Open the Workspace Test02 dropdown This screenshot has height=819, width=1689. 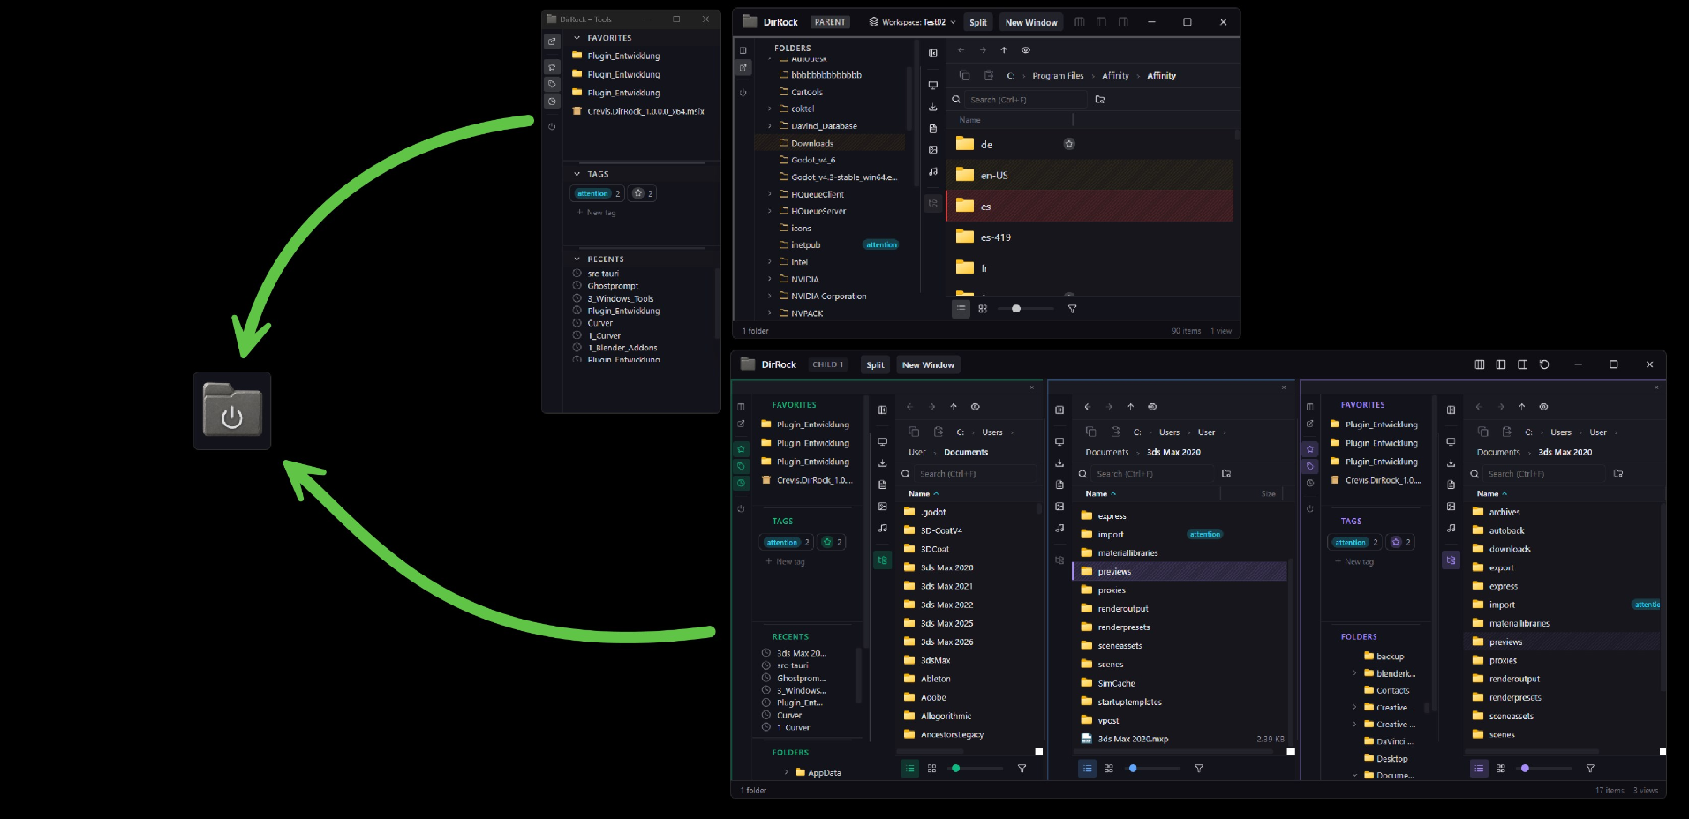pyautogui.click(x=912, y=22)
